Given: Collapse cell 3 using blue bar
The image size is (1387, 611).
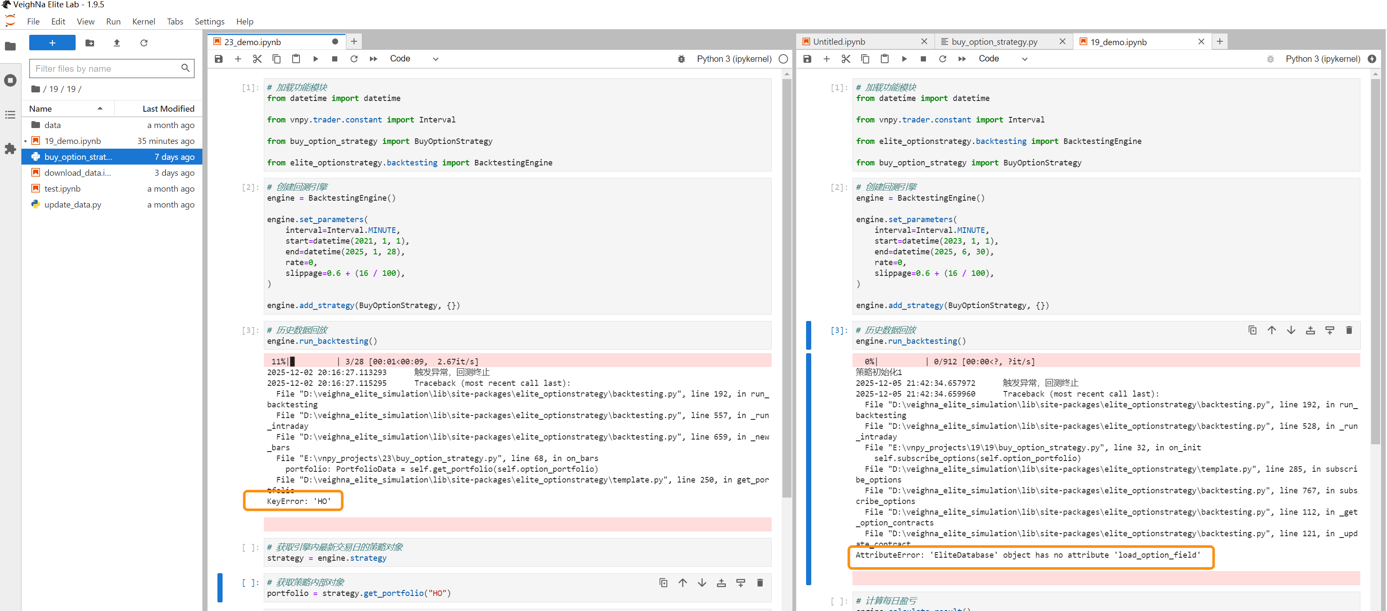Looking at the screenshot, I should tap(808, 334).
